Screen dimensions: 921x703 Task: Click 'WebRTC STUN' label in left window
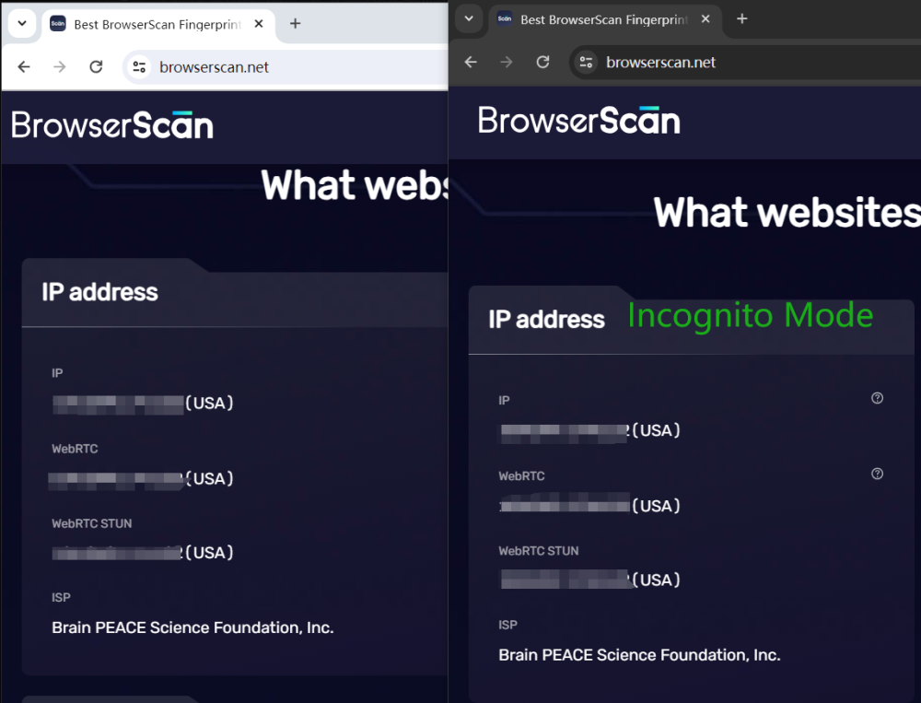(91, 523)
